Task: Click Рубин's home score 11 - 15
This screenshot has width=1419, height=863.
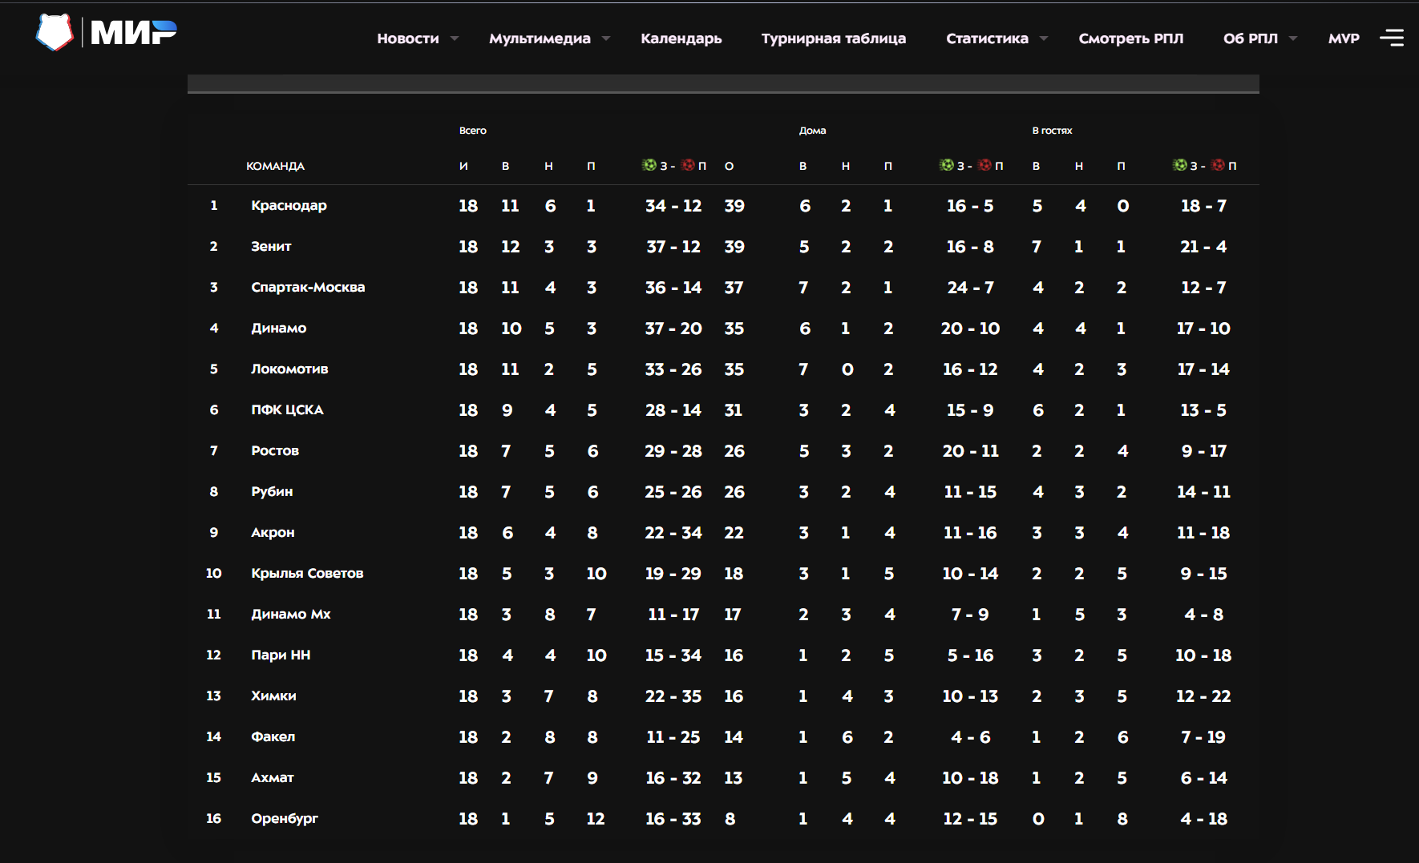Action: [970, 492]
